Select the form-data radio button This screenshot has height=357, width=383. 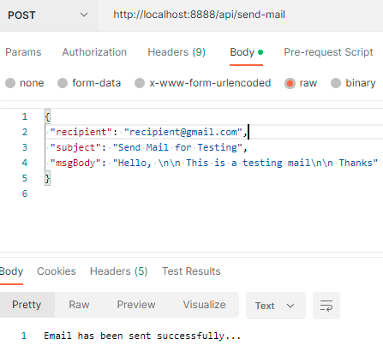pos(63,83)
